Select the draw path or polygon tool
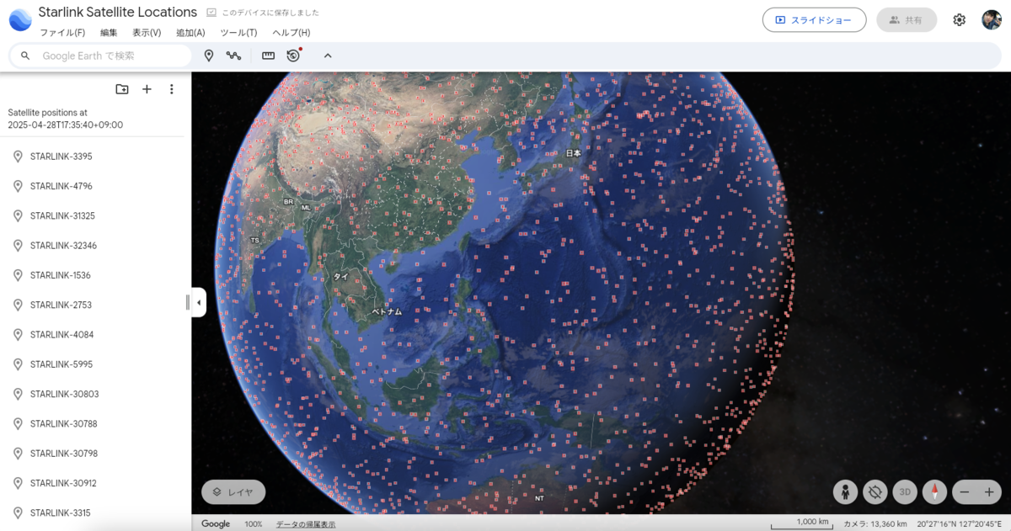The width and height of the screenshot is (1011, 531). click(x=233, y=56)
